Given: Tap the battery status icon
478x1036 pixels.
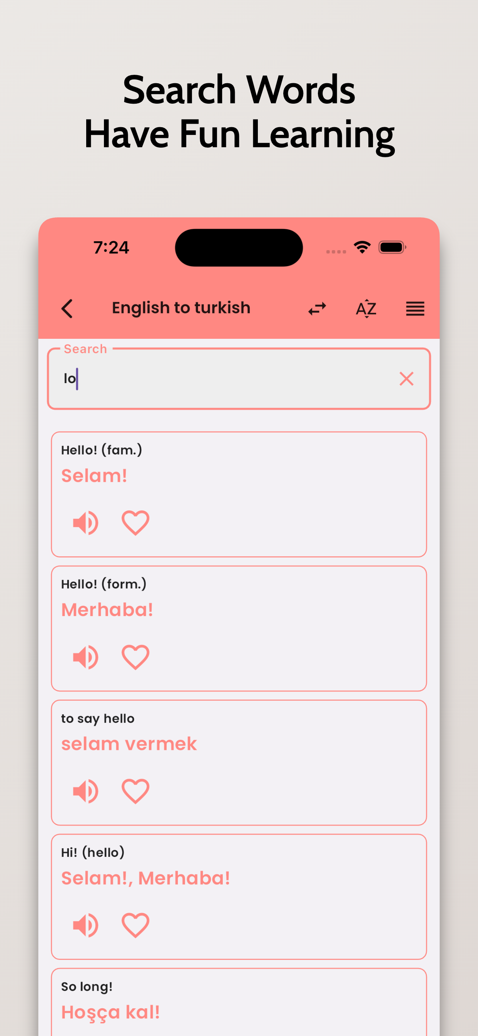Looking at the screenshot, I should [x=393, y=247].
